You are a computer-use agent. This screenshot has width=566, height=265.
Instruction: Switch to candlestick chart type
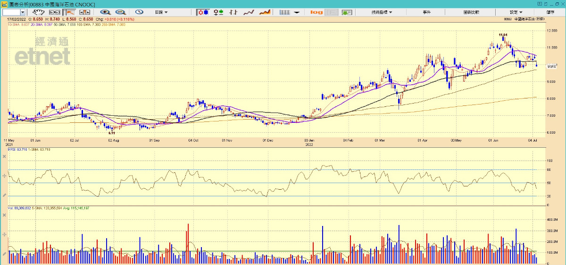click(x=203, y=12)
